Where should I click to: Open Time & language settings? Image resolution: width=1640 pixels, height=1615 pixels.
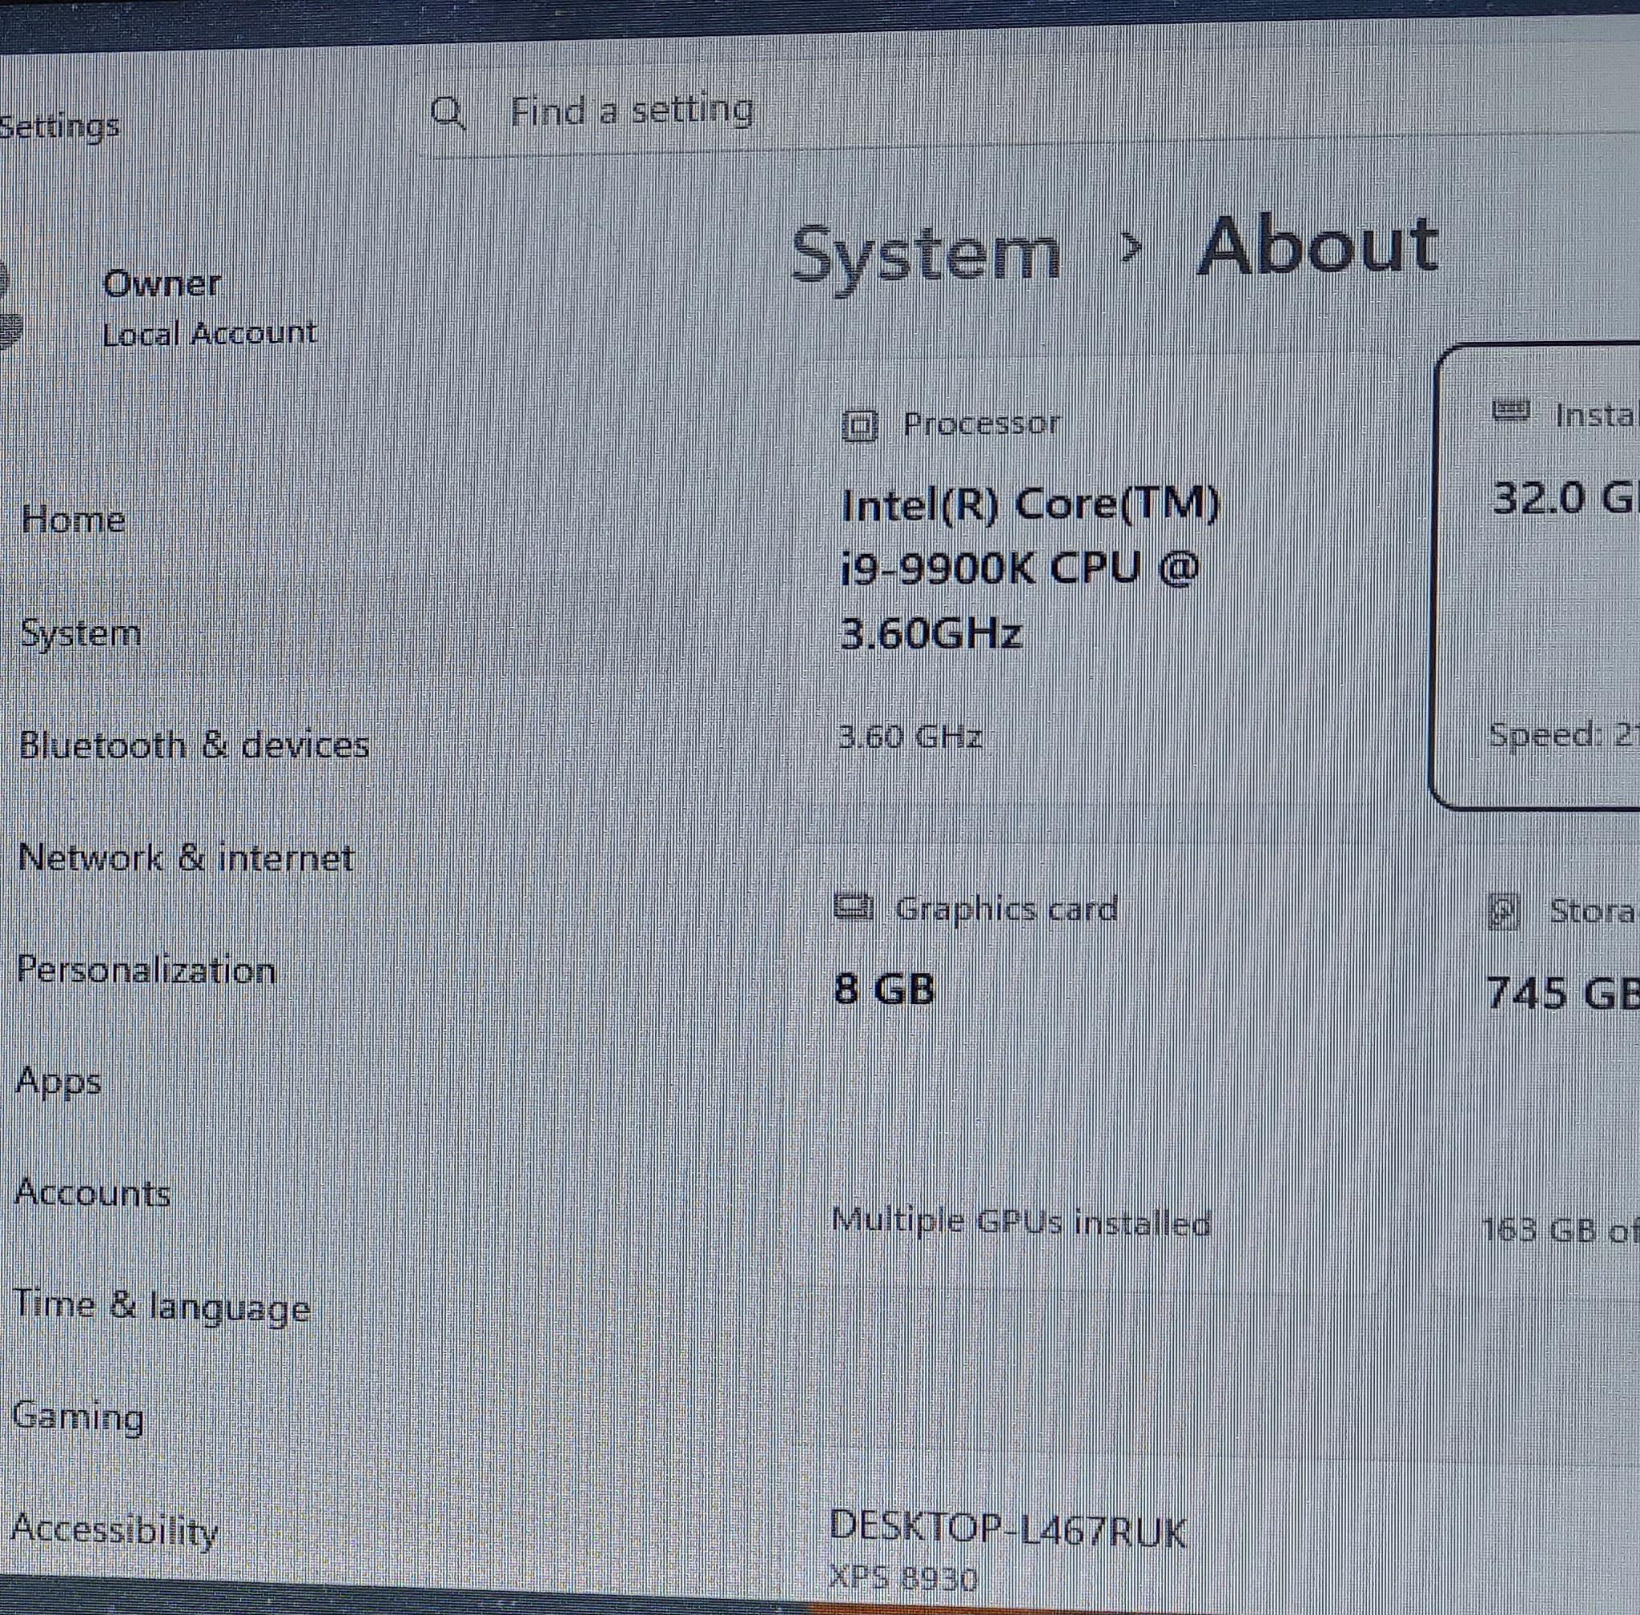click(x=162, y=1306)
